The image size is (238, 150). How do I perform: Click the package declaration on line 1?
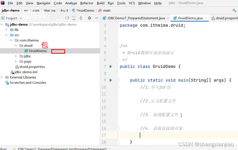(x=152, y=25)
